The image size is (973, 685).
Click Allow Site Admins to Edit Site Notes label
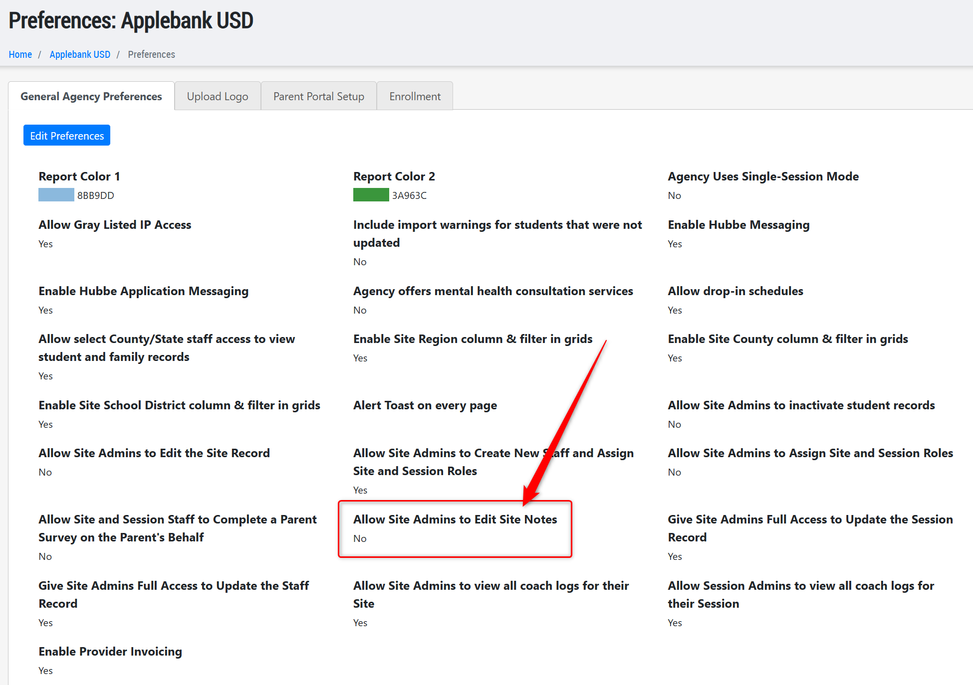[x=455, y=519]
